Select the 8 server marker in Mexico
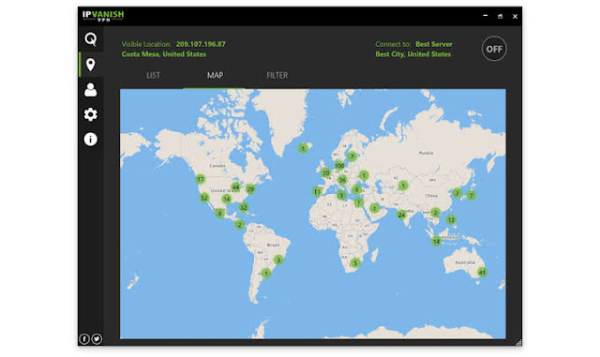 point(219,214)
